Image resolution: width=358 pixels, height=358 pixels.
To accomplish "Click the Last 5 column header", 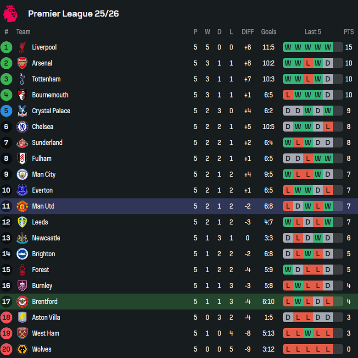I will tap(313, 32).
